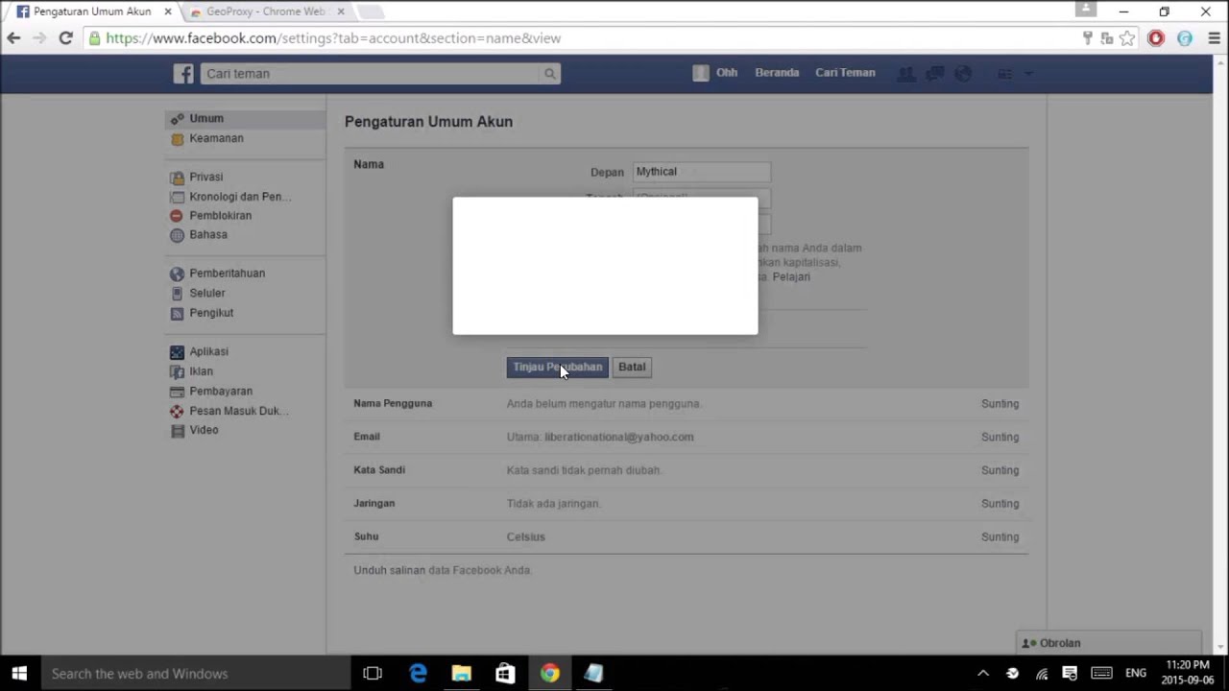Viewport: 1229px width, 691px height.
Task: Open the Windows Start menu
Action: pos(19,674)
